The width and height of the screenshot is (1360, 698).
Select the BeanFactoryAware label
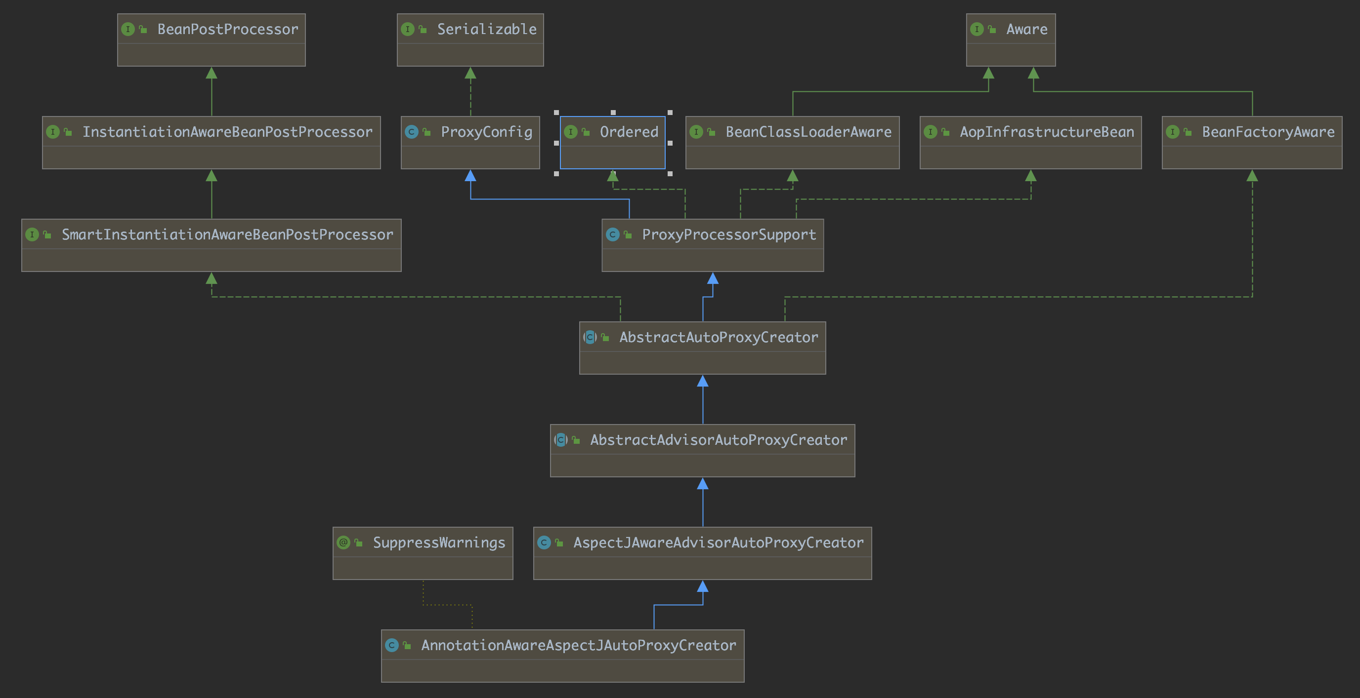pos(1269,132)
